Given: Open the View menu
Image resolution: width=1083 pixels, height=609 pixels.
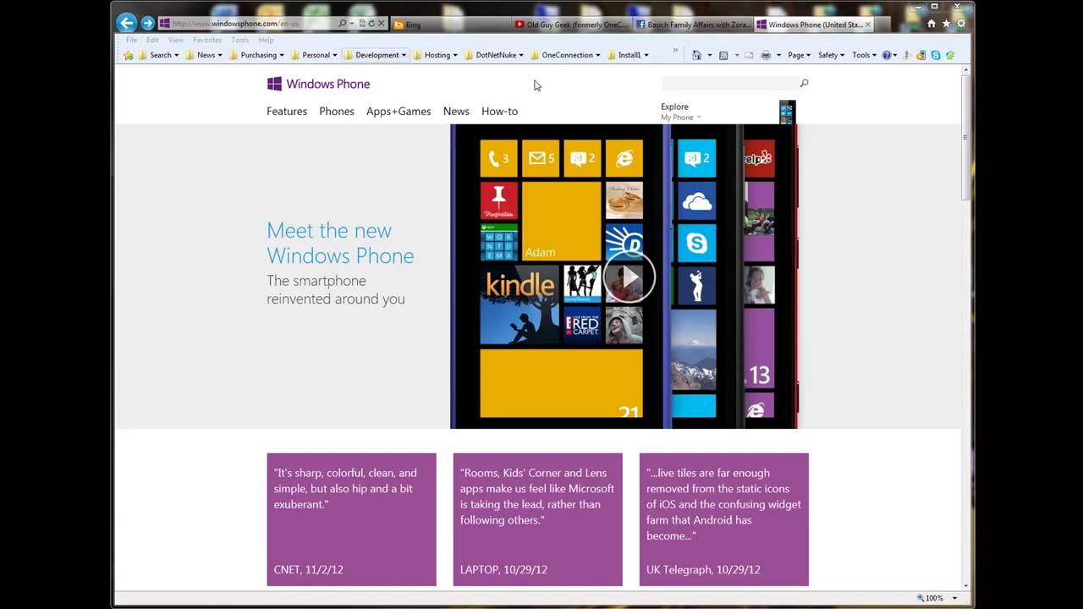Looking at the screenshot, I should pos(176,40).
